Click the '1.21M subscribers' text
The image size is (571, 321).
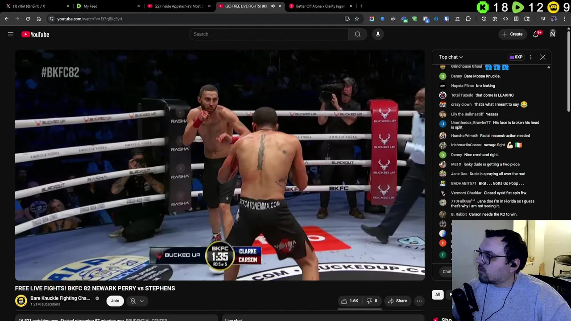pyautogui.click(x=45, y=305)
